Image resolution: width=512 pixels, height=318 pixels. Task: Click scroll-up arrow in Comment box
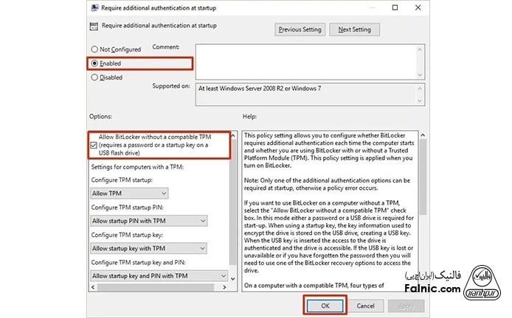click(421, 48)
